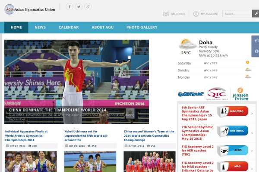
Task: Open Kohei Uchimura fifth All-around title article
Action: click(x=86, y=136)
